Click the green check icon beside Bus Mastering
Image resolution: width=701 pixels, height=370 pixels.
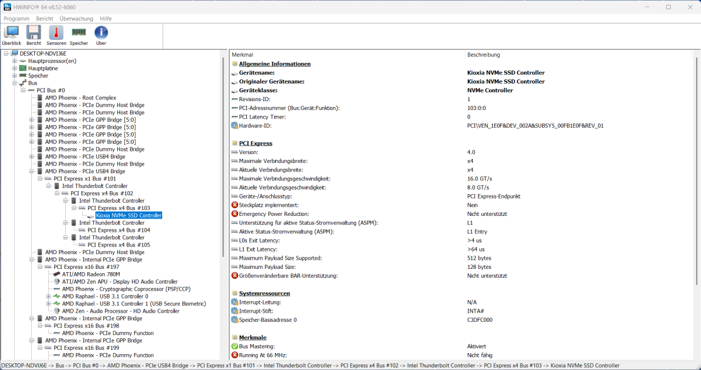234,346
